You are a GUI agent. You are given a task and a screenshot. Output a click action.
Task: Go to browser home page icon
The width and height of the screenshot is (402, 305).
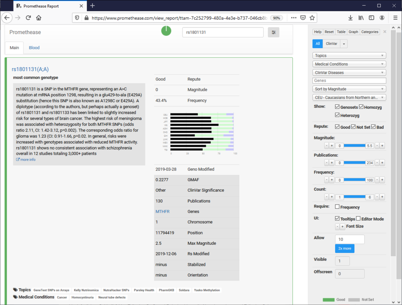(x=39, y=18)
